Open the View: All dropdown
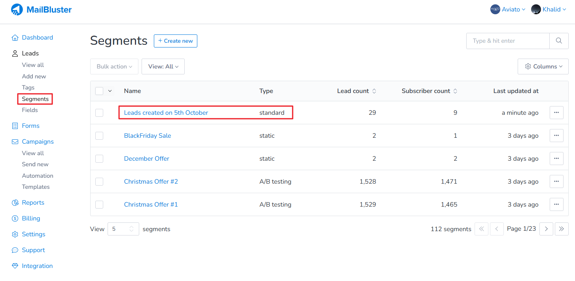575x281 pixels. (163, 66)
